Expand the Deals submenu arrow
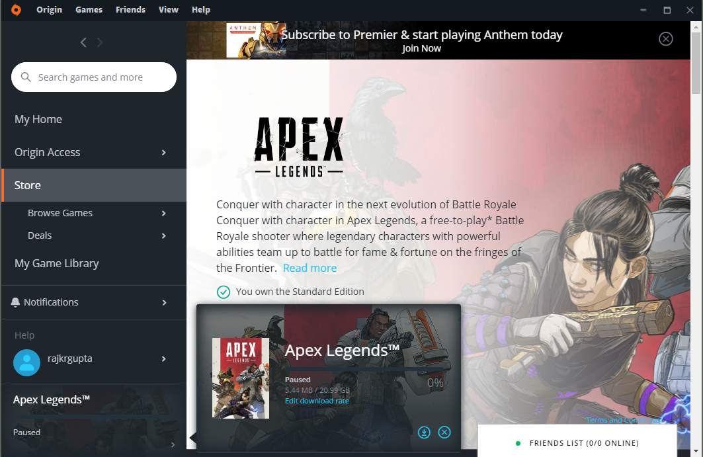703x457 pixels. click(163, 235)
